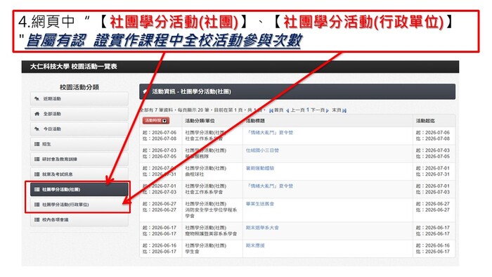Choose the 今日活動 sidebar icon

(37, 129)
